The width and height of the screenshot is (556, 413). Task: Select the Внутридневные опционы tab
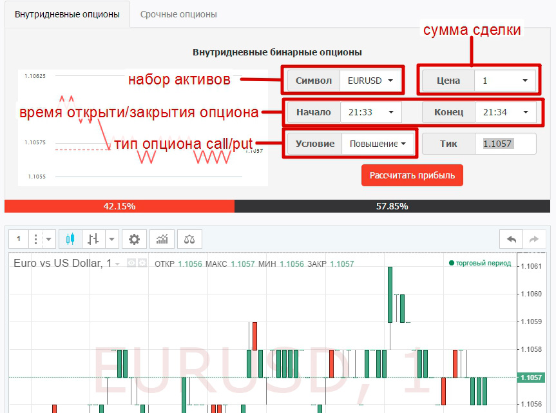[67, 14]
